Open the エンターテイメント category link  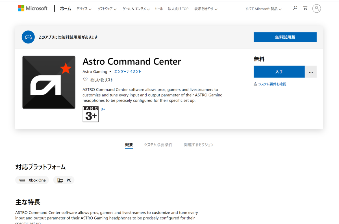point(128,72)
